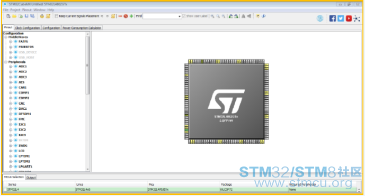Switch to Power Consumption Calculator tab
This screenshot has width=365, height=196.
82,28
